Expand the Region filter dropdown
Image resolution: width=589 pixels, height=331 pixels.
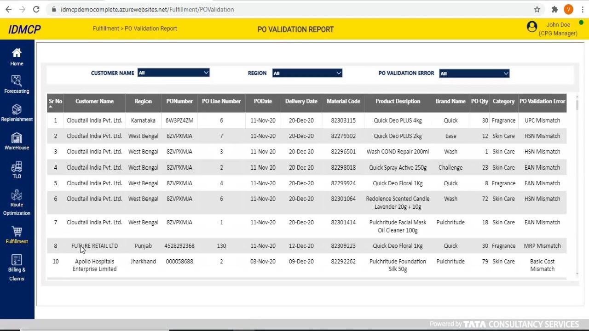click(x=307, y=73)
